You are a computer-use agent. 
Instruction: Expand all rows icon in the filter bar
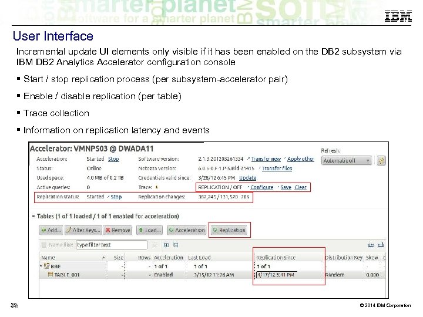166,245
